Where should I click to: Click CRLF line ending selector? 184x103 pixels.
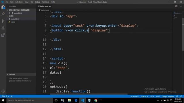point(158,96)
